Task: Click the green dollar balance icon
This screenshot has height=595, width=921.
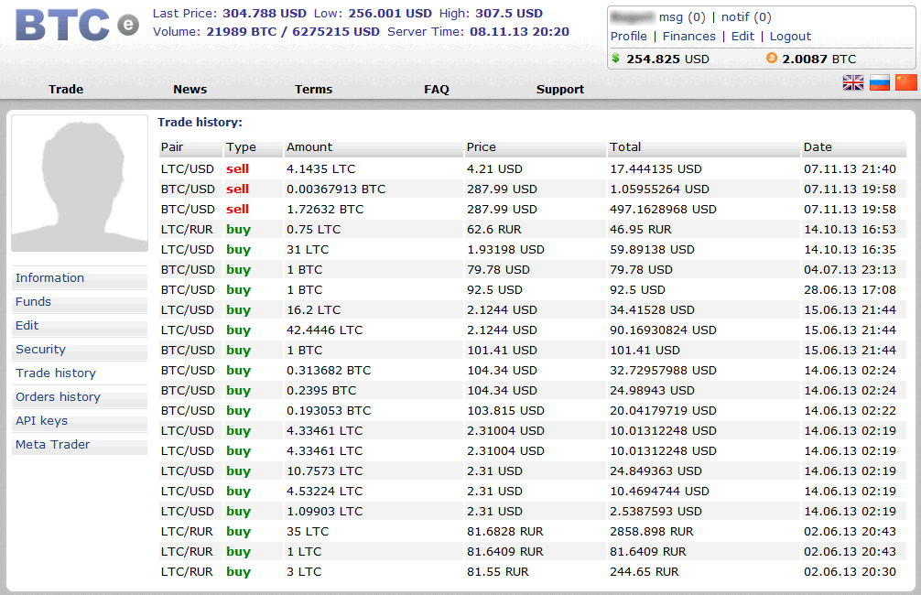Action: pyautogui.click(x=616, y=59)
